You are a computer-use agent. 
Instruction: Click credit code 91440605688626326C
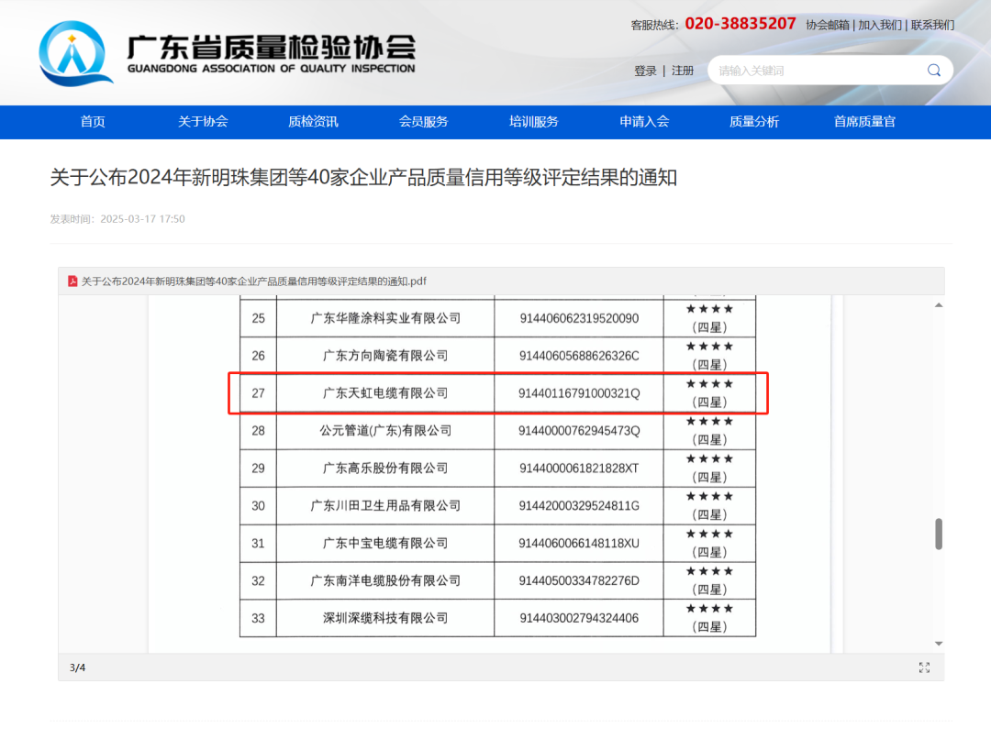(579, 356)
